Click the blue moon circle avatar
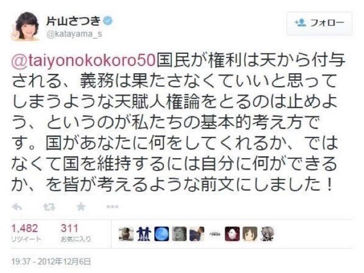The width and height of the screenshot is (364, 273). click(x=161, y=234)
